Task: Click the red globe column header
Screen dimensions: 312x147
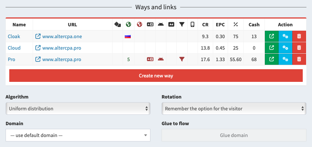Action: click(140, 24)
